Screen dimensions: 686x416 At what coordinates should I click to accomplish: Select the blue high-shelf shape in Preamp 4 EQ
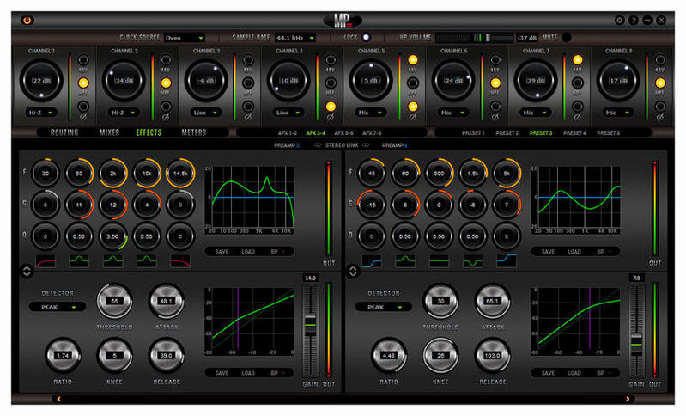point(507,261)
